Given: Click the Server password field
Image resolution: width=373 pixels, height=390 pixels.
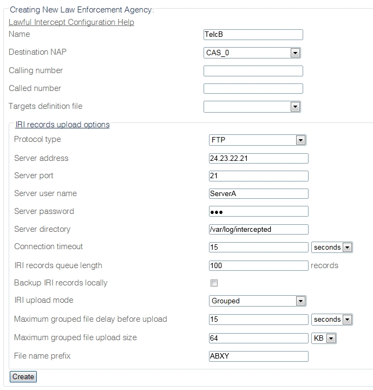Looking at the screenshot, I should tap(258, 211).
